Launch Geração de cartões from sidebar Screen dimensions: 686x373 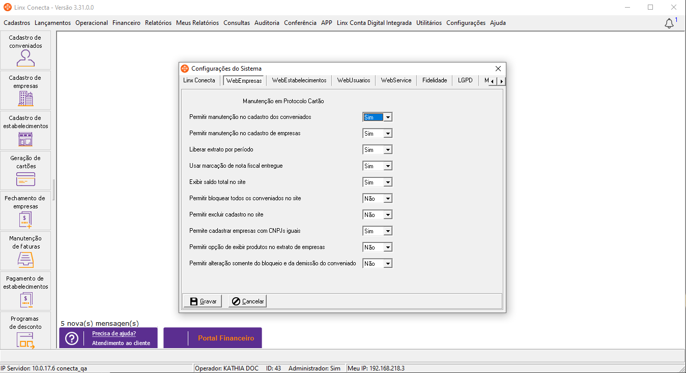pos(25,171)
